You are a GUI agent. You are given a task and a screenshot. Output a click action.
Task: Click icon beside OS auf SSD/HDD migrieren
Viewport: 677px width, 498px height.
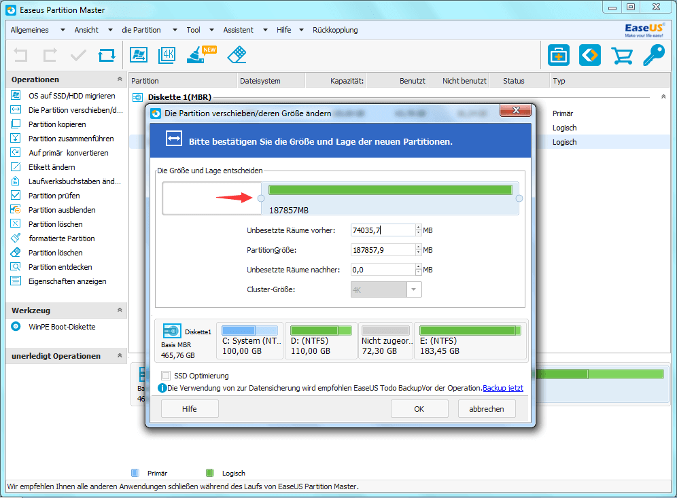pyautogui.click(x=16, y=95)
